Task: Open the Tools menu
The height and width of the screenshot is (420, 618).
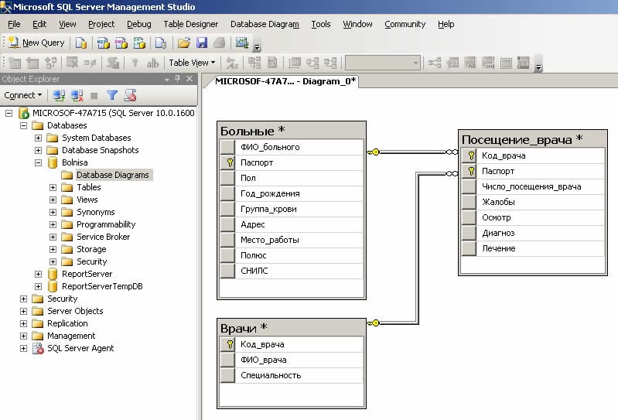Action: (x=321, y=25)
